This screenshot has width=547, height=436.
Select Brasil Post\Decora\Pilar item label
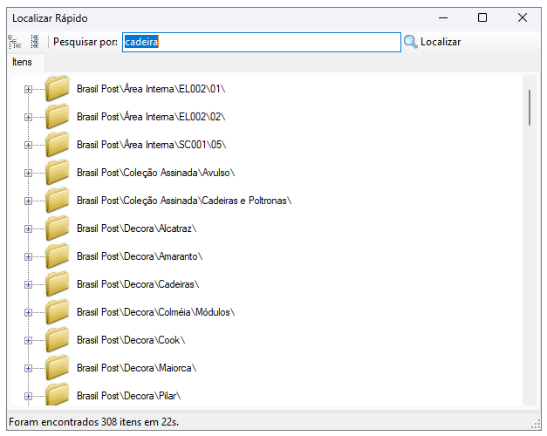click(x=128, y=396)
